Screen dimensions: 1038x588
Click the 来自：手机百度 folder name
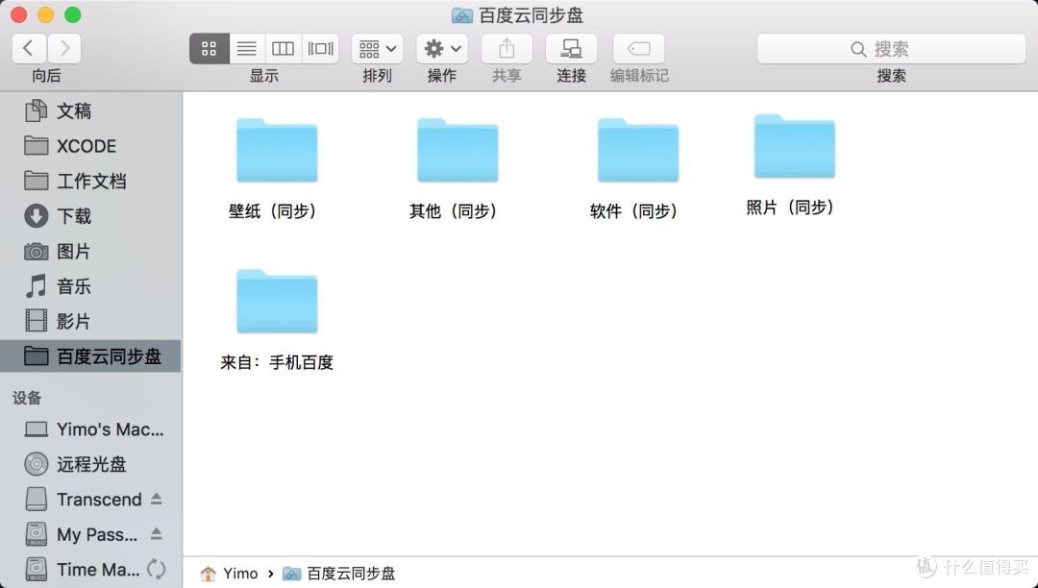pos(277,362)
